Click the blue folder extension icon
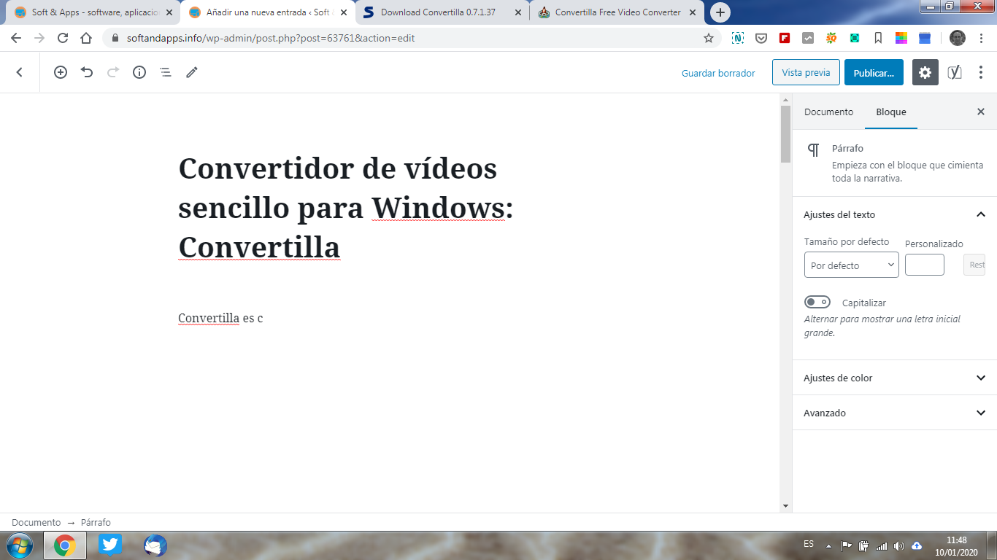Screen dimensions: 997x560 [925, 38]
